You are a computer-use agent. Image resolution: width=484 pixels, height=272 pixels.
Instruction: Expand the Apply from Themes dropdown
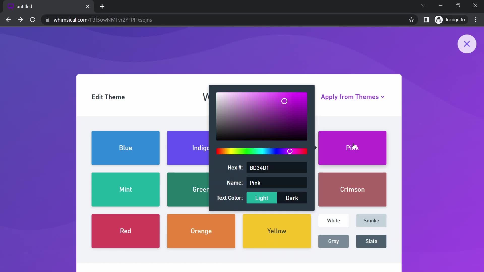pos(353,97)
